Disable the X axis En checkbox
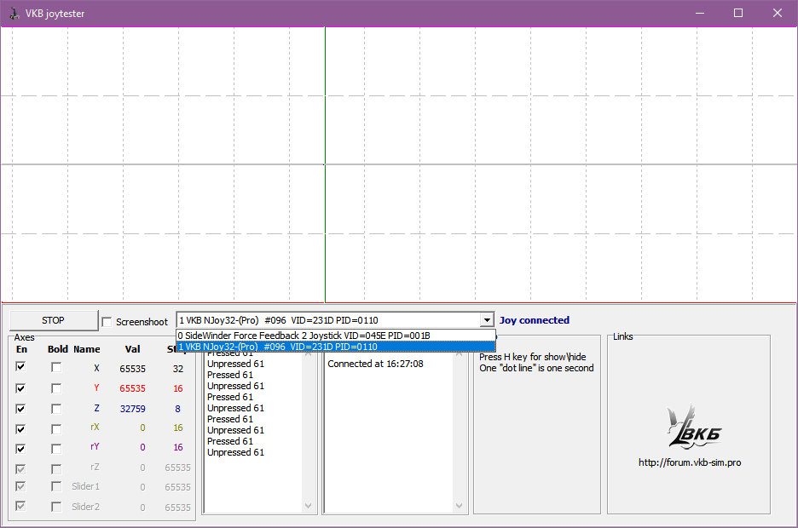 20,366
